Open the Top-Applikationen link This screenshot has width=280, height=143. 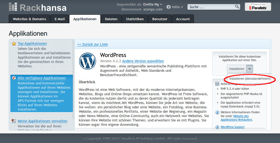(32, 43)
